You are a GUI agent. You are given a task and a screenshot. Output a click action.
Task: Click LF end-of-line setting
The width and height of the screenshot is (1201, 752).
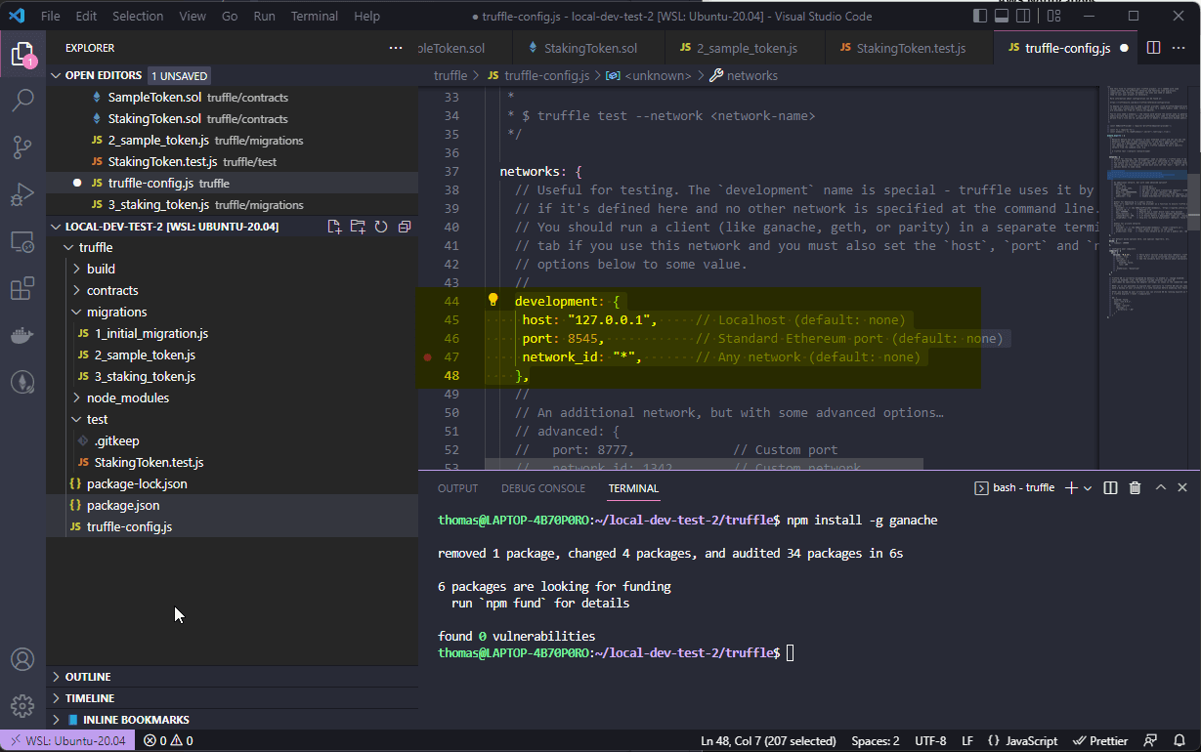(966, 741)
